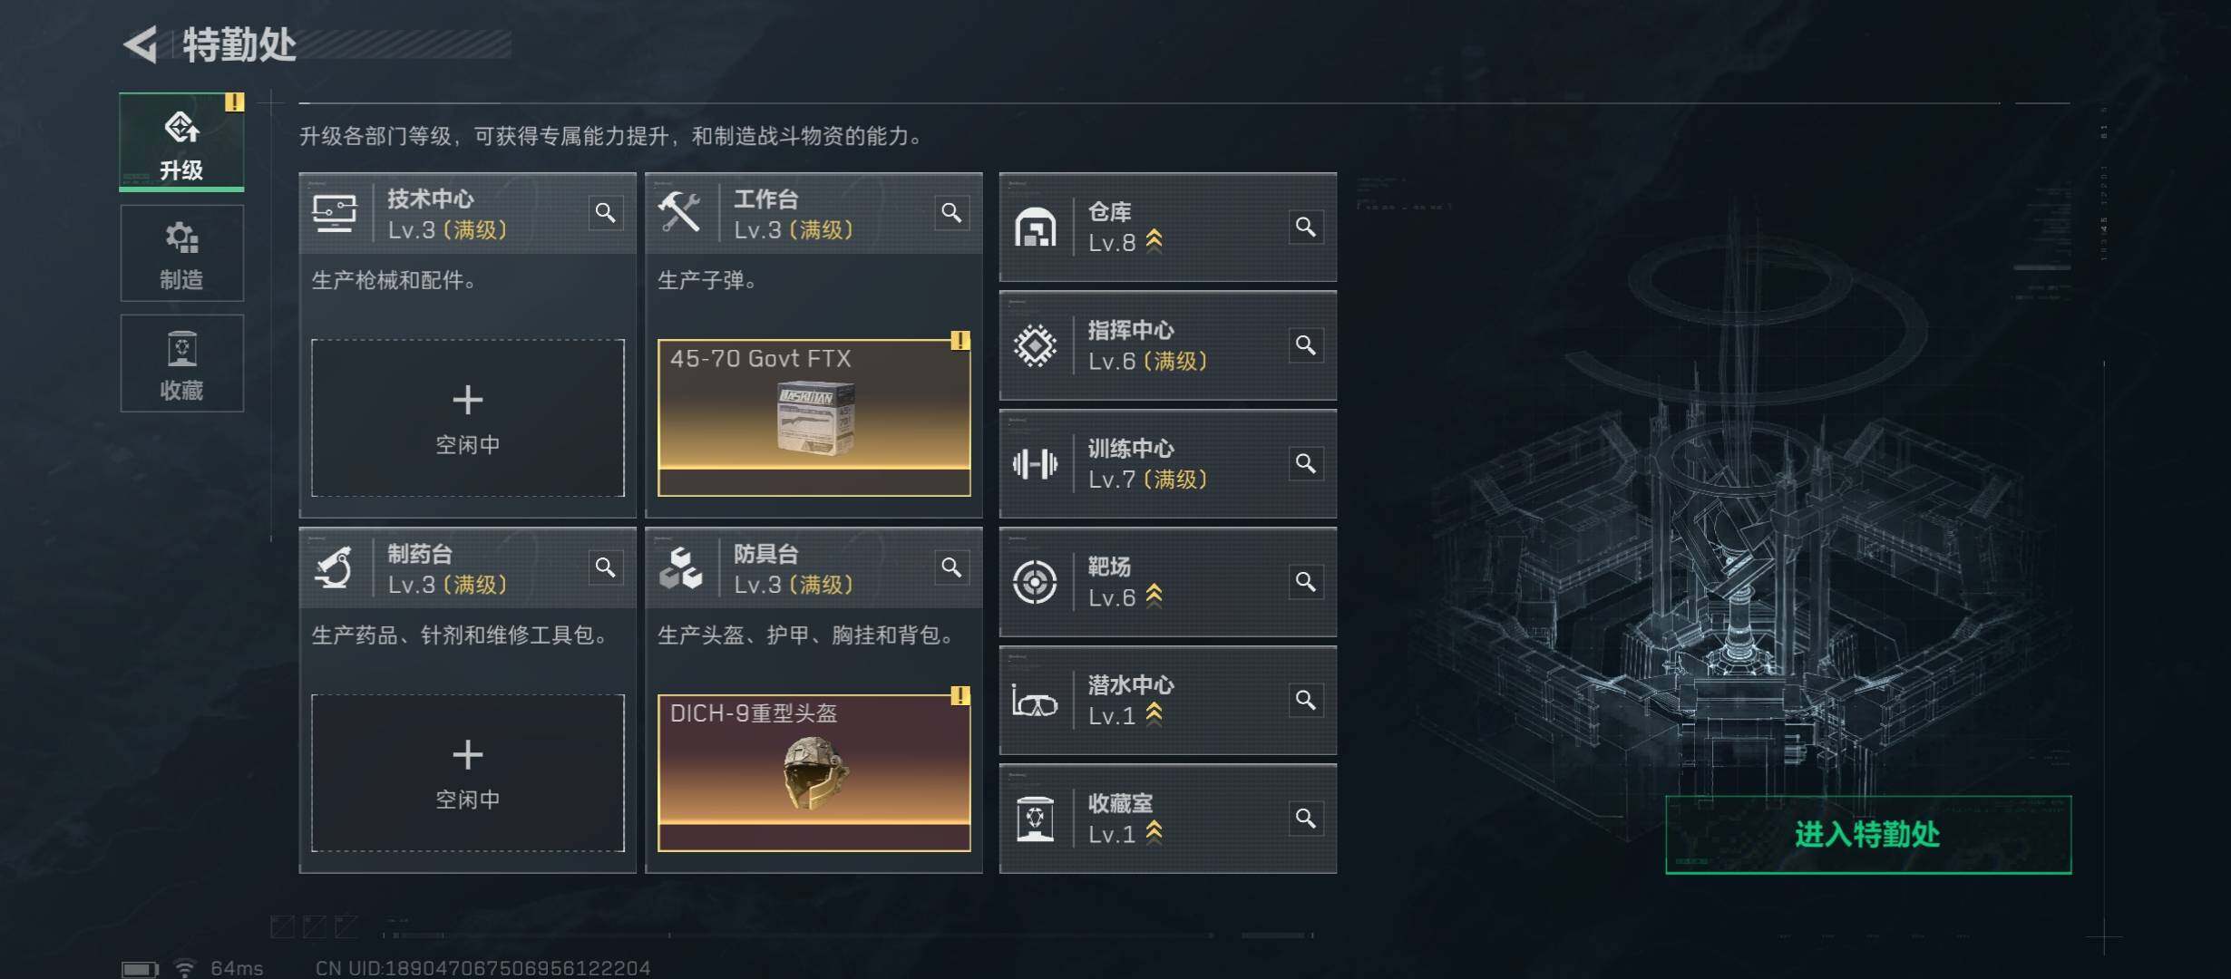This screenshot has height=979, width=2231.
Task: Open magnifier details for 制药台
Action: click(605, 567)
